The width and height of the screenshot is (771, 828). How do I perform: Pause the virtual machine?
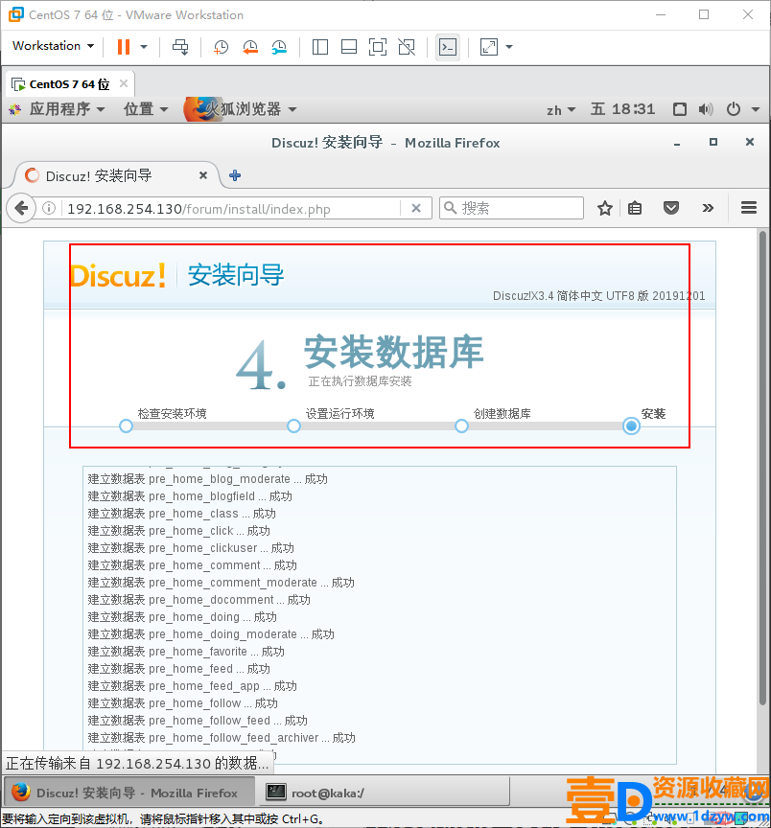point(124,47)
